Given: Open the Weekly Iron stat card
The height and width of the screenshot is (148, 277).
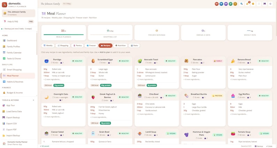Looking at the screenshot, I should (x=250, y=33).
